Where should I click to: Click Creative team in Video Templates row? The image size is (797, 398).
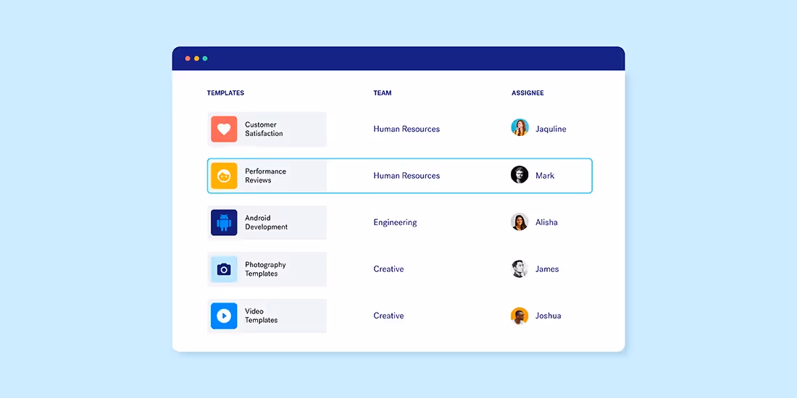tap(389, 316)
